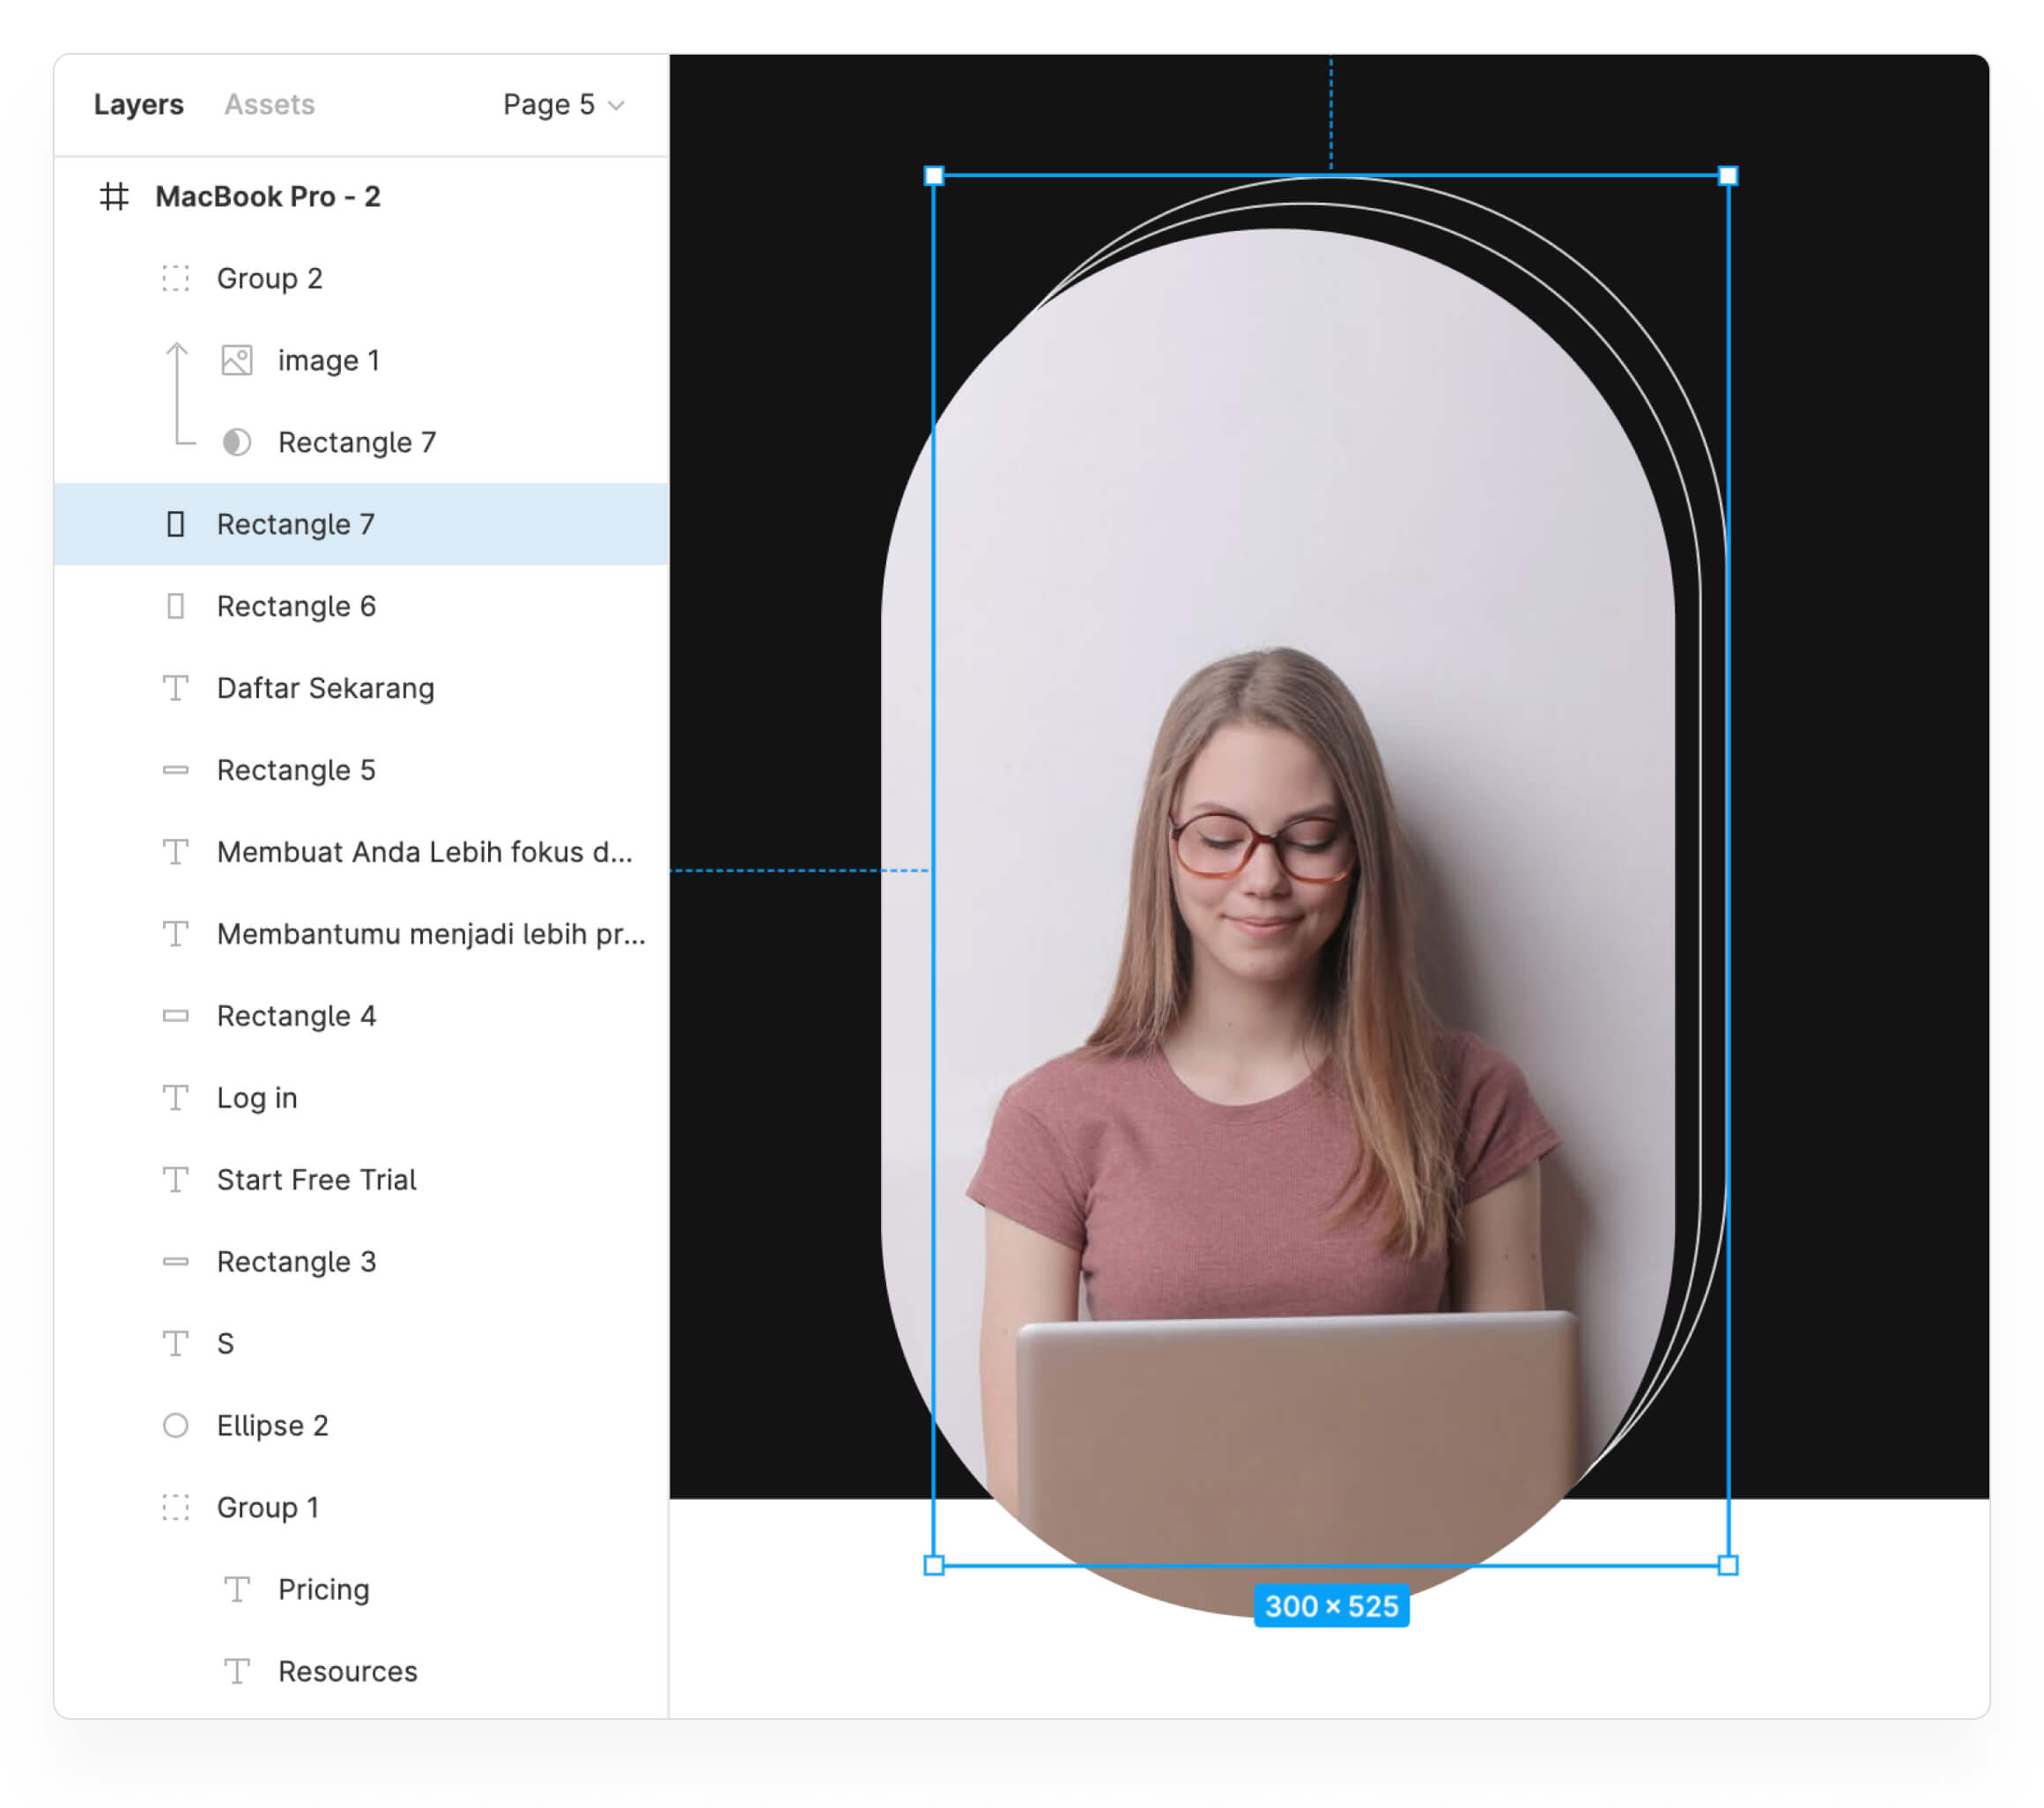2044x1808 pixels.
Task: Select the Pricing layer inside Group 1
Action: (x=323, y=1589)
